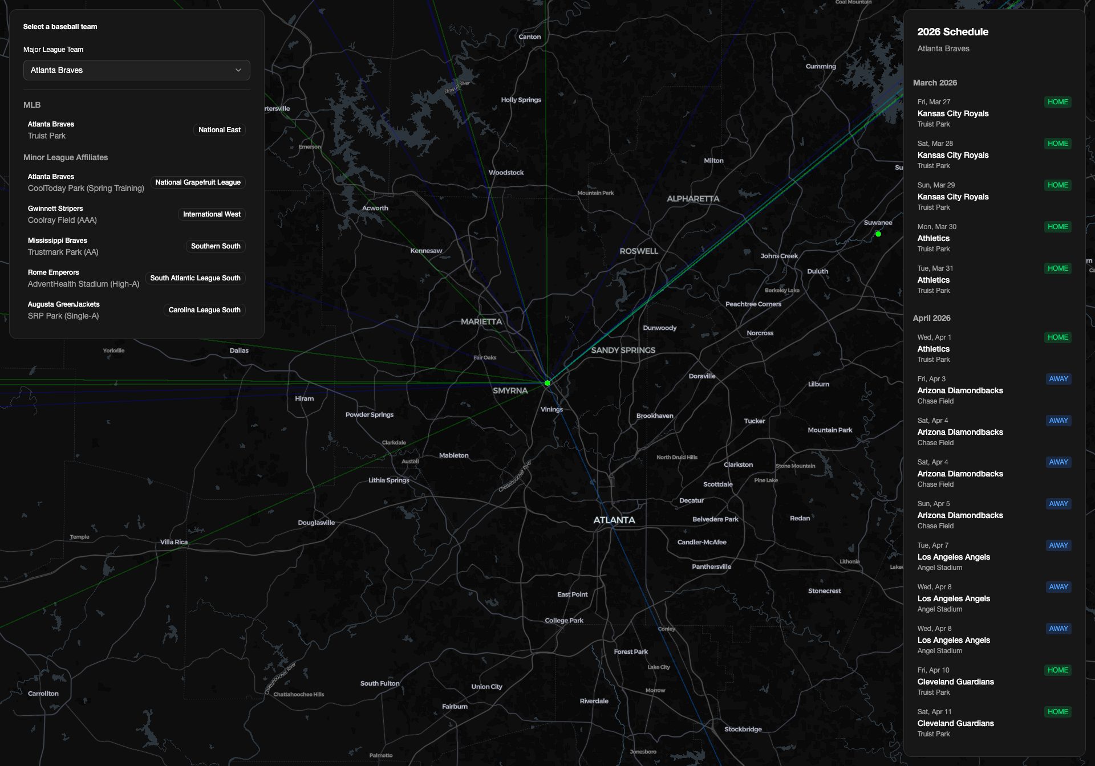Open Mon, Mar 30 Athletics game

[x=994, y=238]
